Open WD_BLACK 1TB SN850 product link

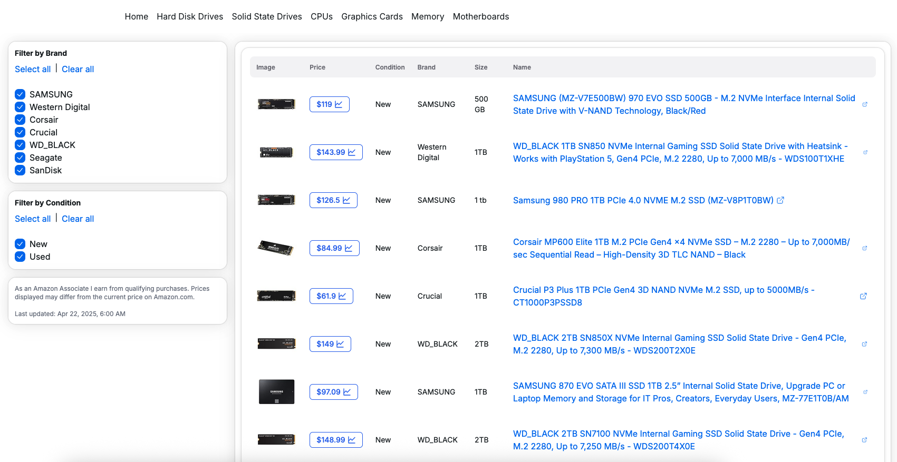[680, 152]
